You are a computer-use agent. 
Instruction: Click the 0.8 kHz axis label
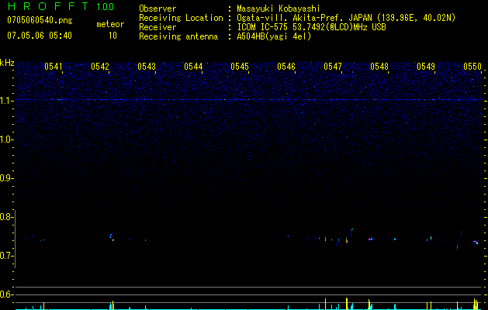click(6, 217)
